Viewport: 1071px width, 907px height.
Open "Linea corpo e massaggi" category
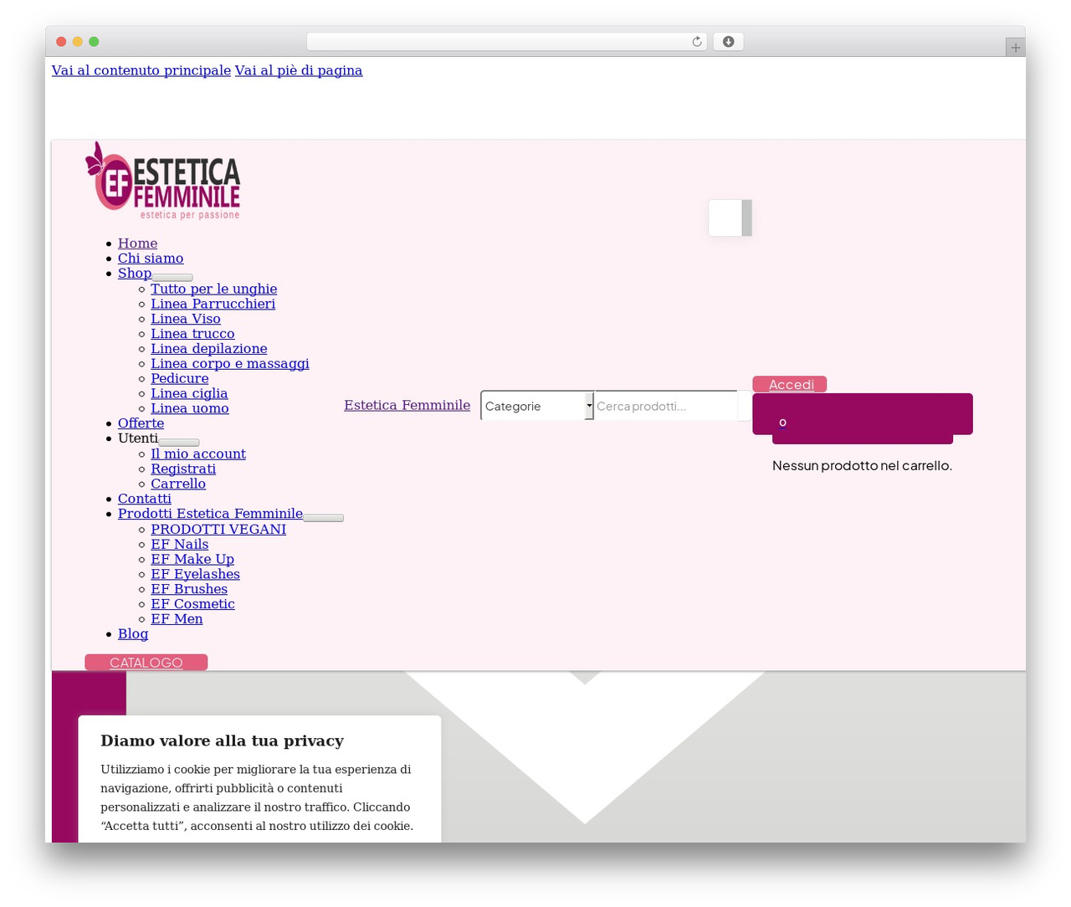coord(230,364)
